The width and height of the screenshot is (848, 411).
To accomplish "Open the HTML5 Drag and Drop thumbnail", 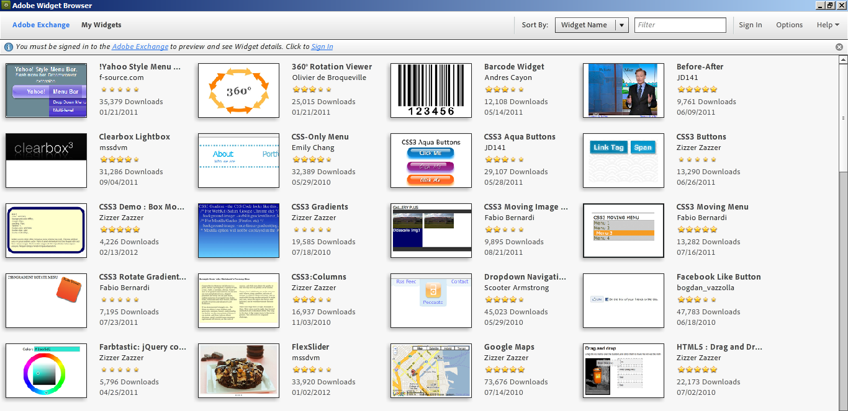I will [x=624, y=371].
